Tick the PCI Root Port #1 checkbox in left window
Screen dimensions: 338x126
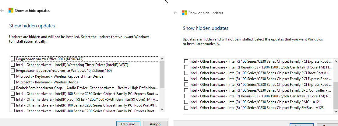coord(13,105)
